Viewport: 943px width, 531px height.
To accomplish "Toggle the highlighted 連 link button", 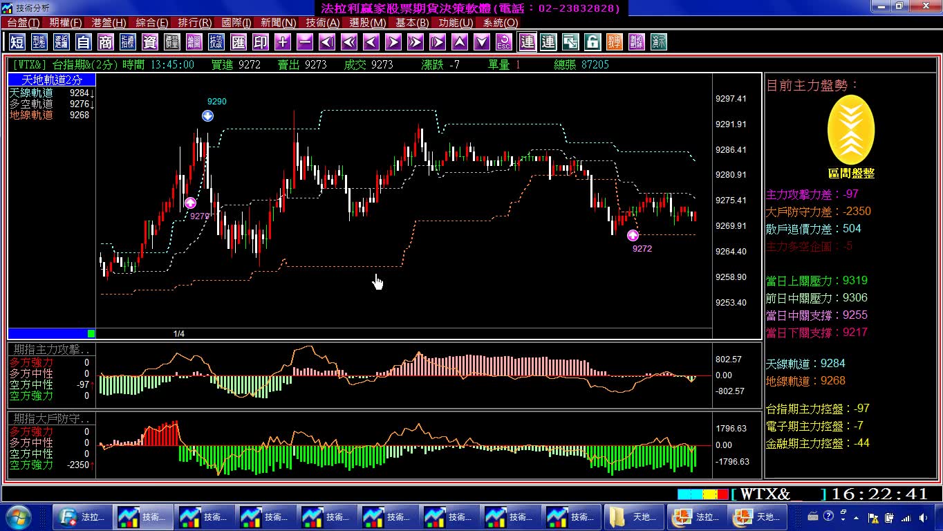I will point(527,42).
